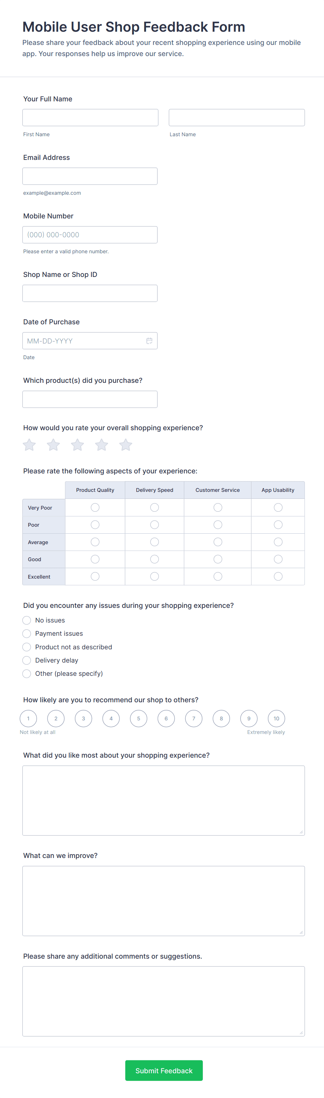Select recommendation score 1
Viewport: 324px width, 1098px height.
point(28,719)
